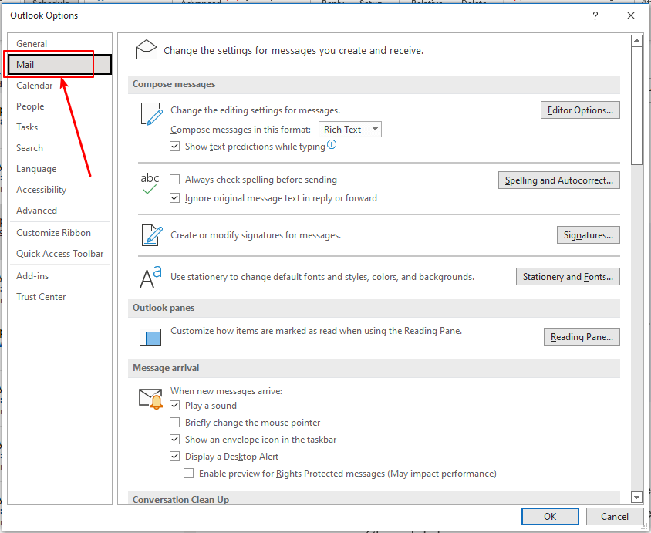Click the abc spelling check icon
Image resolution: width=651 pixels, height=533 pixels.
(x=150, y=184)
